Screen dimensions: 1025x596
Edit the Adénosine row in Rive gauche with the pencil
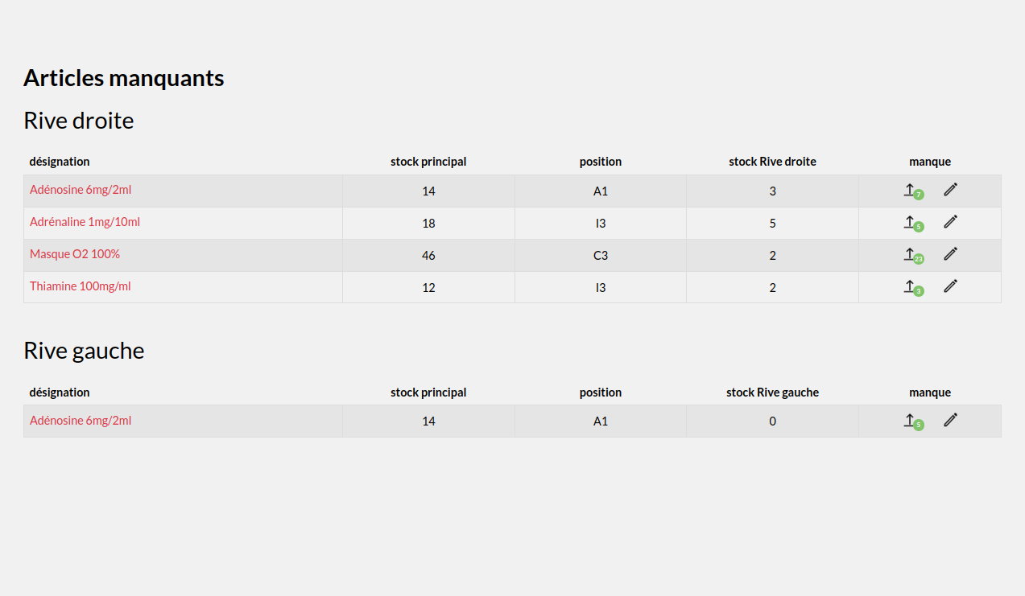pos(951,419)
